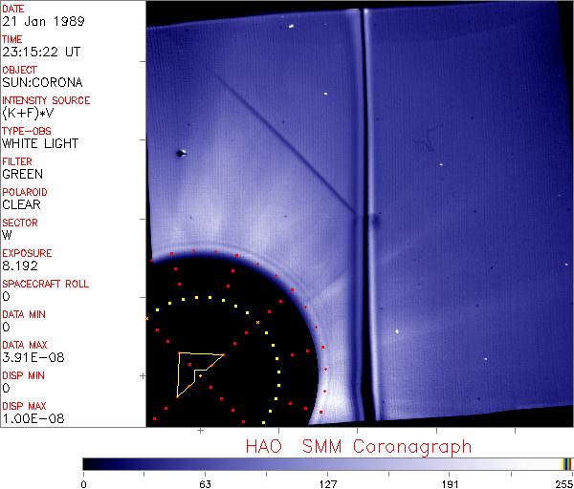Click the CLEAR polaroid value
This screenshot has height=489, width=574.
click(21, 204)
